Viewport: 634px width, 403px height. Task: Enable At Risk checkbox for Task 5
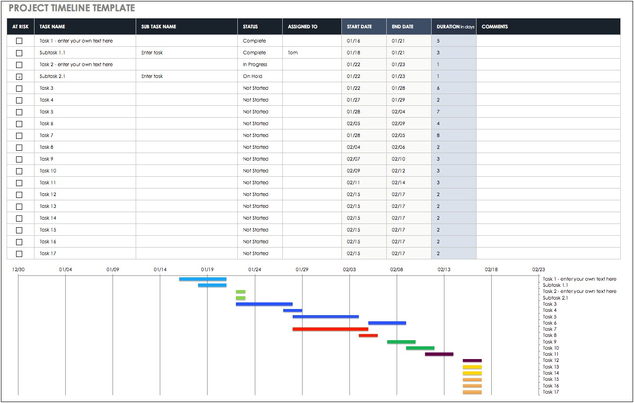[x=19, y=112]
